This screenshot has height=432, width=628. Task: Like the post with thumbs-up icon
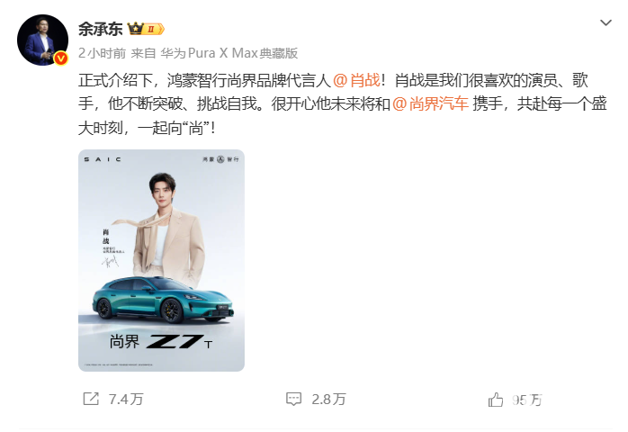click(x=496, y=400)
